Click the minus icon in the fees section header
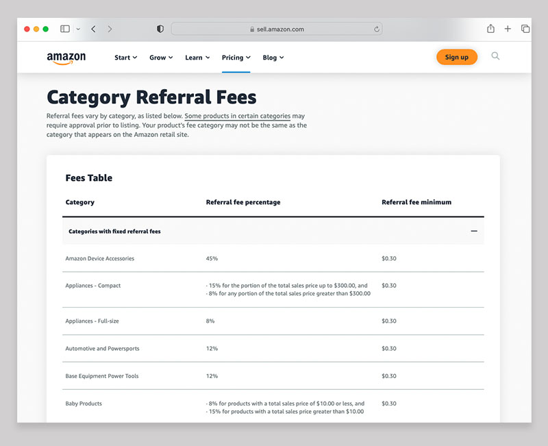Viewport: 548px width, 446px height. point(474,231)
